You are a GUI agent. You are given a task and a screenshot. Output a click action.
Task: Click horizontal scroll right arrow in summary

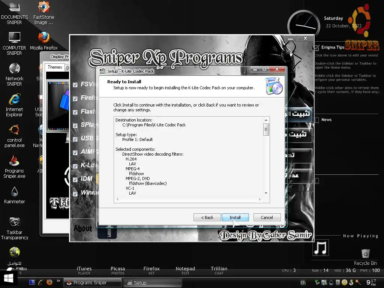tap(260, 199)
